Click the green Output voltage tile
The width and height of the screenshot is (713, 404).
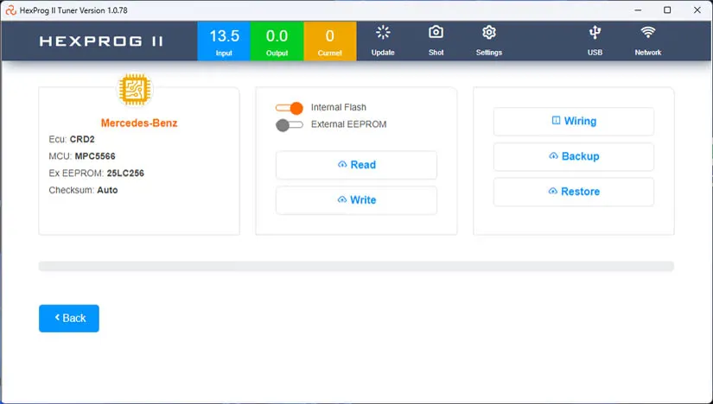[277, 41]
